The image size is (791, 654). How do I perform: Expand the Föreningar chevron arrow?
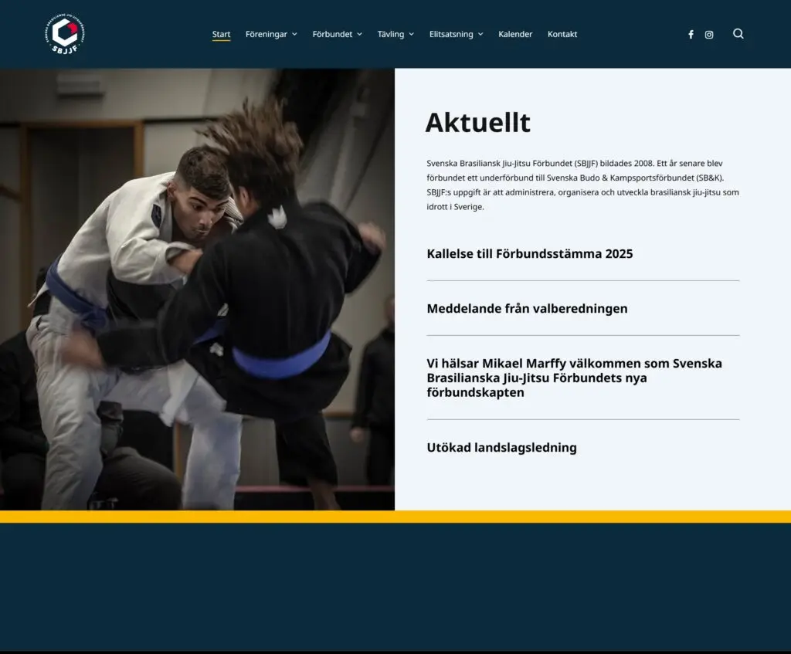(x=294, y=34)
